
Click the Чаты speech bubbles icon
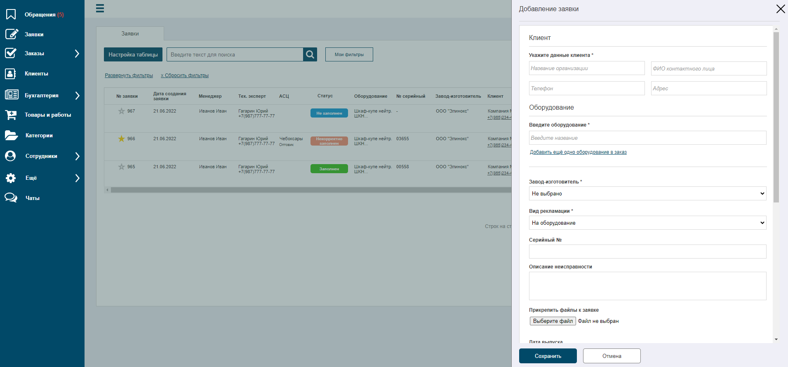[11, 198]
